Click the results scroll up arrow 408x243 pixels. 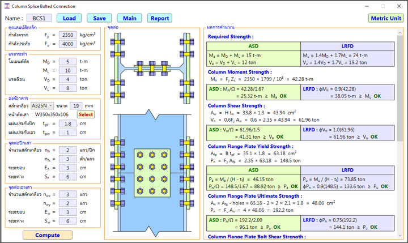coord(400,32)
